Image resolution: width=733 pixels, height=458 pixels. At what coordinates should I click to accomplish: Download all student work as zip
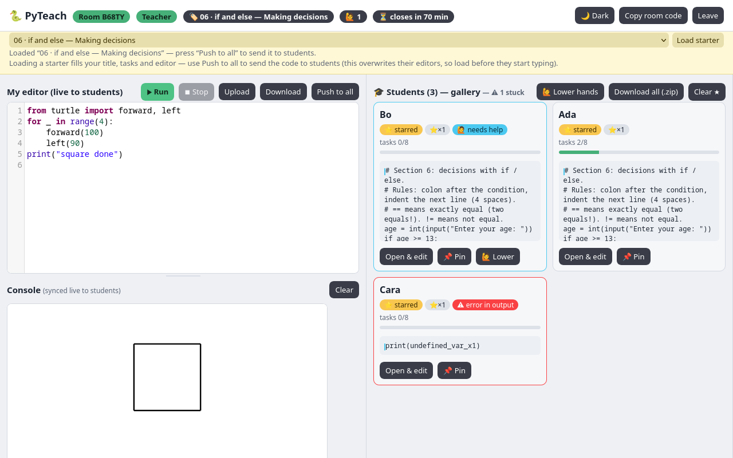tap(646, 92)
